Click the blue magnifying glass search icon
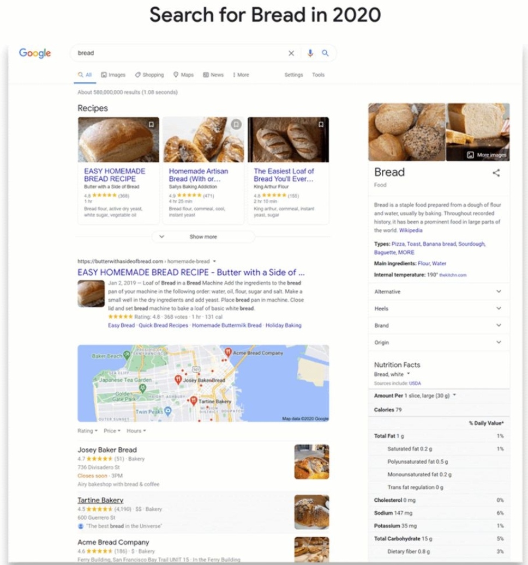Viewport: 528px width, 565px height. pyautogui.click(x=325, y=53)
